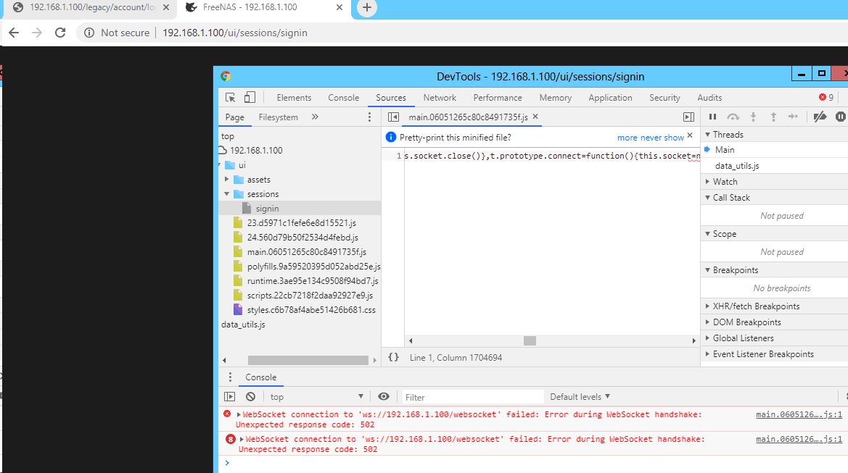Open the Security tab
This screenshot has height=473, width=848.
click(x=664, y=98)
